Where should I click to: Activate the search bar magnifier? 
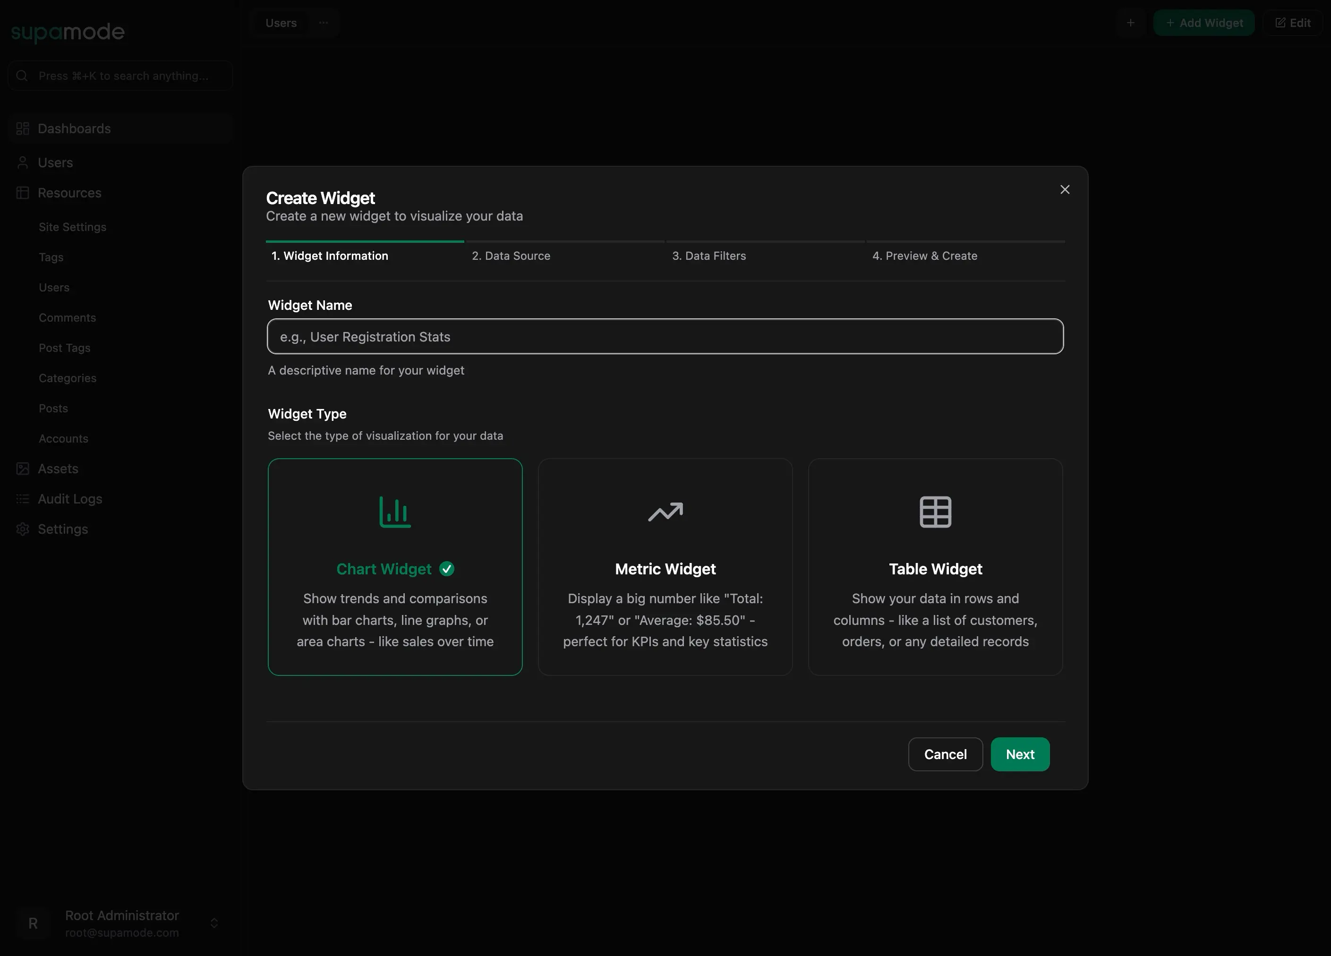(x=22, y=75)
